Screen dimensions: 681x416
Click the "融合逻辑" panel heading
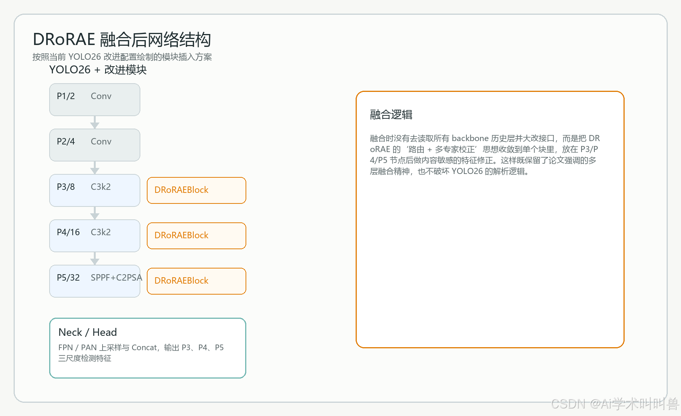click(391, 115)
